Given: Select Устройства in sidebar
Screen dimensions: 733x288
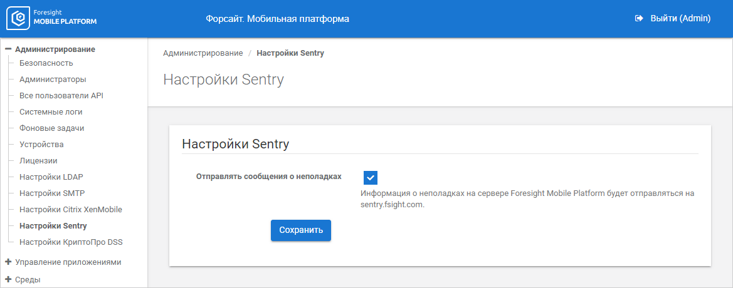Looking at the screenshot, I should click(41, 144).
